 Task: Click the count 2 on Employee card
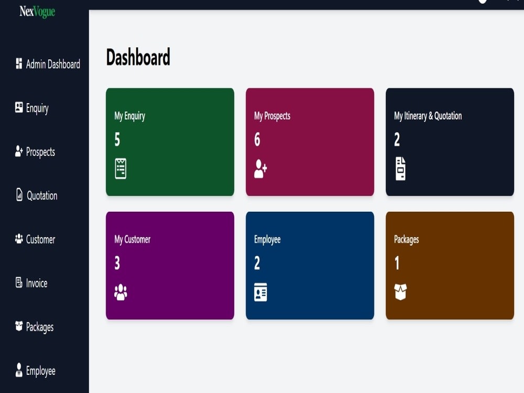pyautogui.click(x=257, y=263)
